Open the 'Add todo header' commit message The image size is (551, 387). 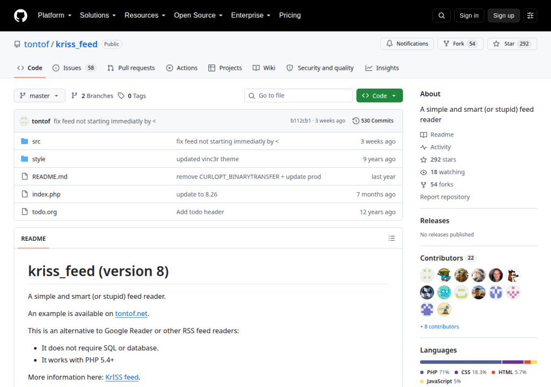coord(200,212)
